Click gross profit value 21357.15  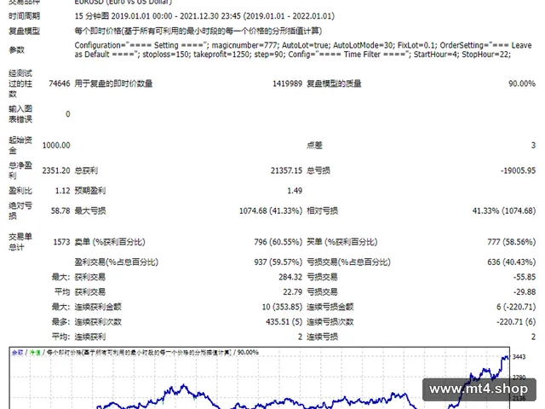coord(286,170)
